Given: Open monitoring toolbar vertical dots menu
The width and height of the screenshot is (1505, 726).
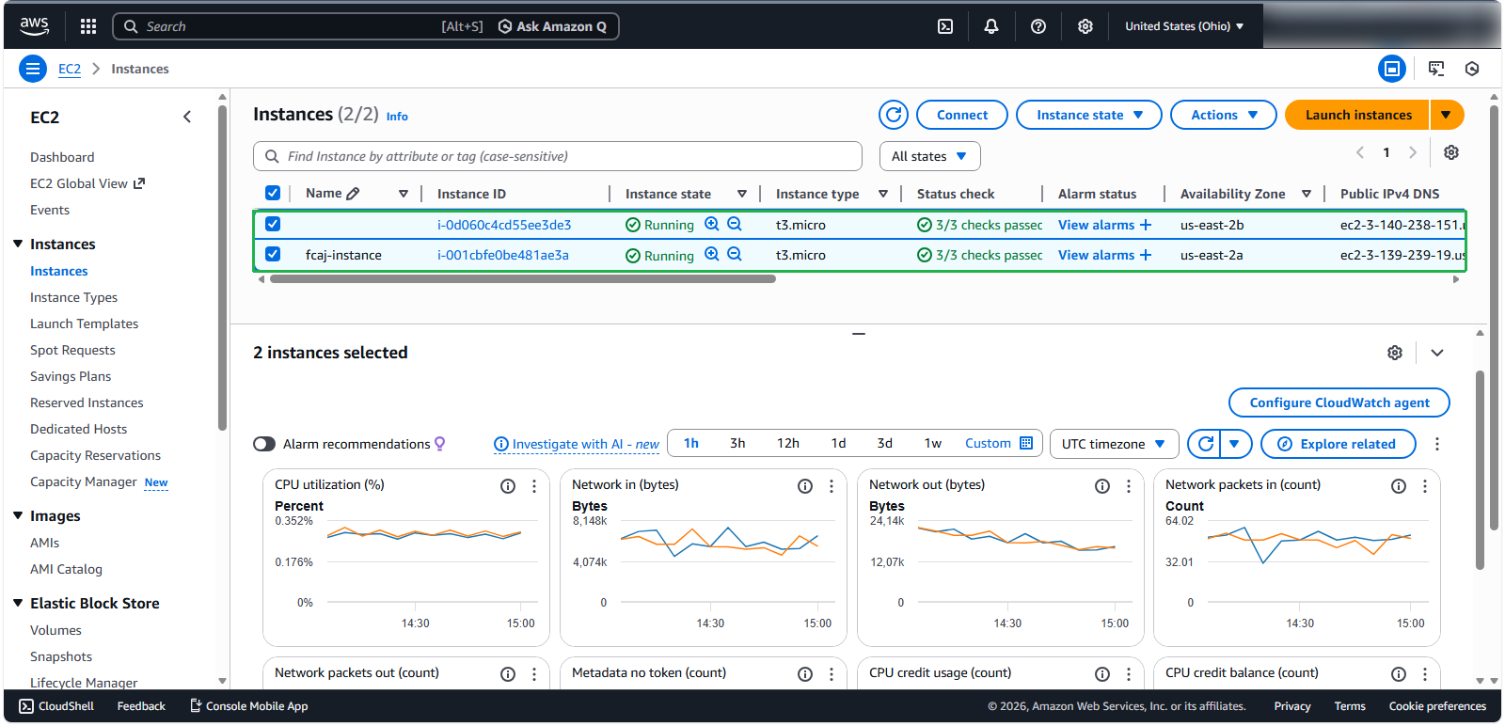Looking at the screenshot, I should click(1437, 444).
